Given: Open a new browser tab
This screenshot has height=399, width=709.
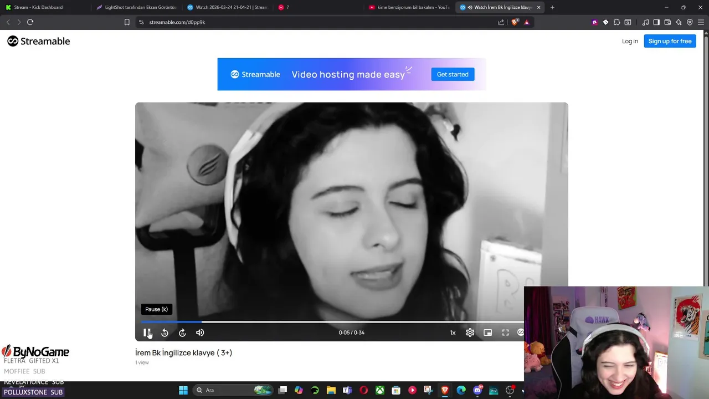Looking at the screenshot, I should tap(552, 7).
